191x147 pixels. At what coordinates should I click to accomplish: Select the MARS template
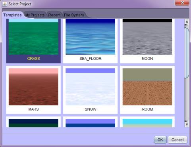click(x=33, y=90)
